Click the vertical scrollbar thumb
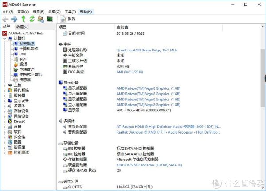Image resolution: width=266 pixels, height=191 pixels. (262, 78)
